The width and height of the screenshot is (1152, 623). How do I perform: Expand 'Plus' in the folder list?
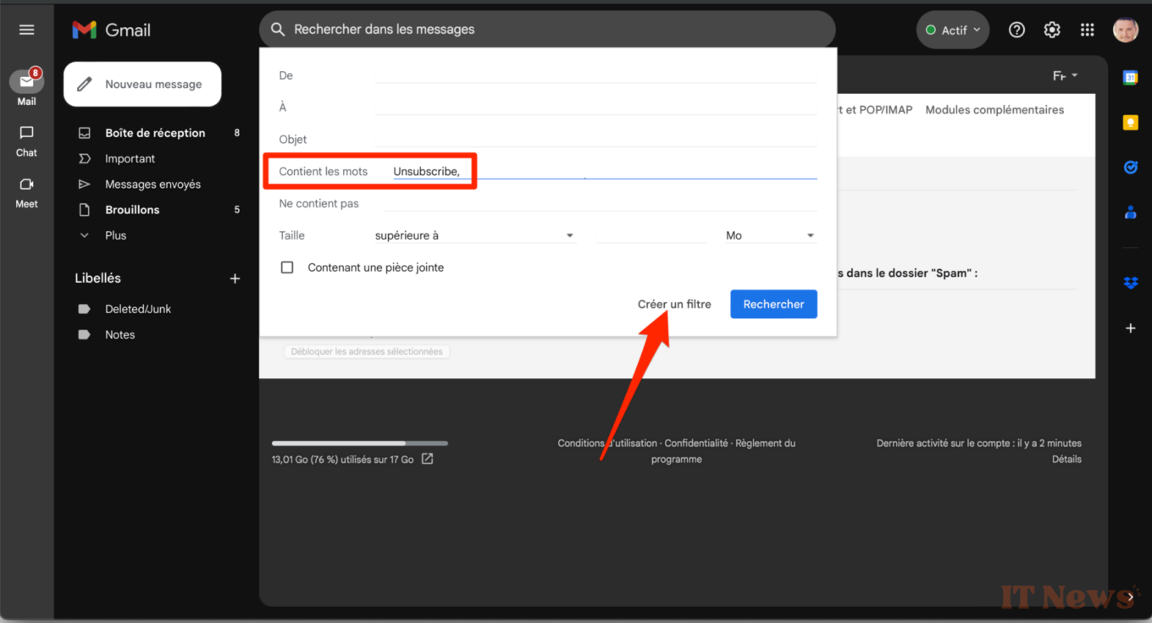(x=115, y=235)
